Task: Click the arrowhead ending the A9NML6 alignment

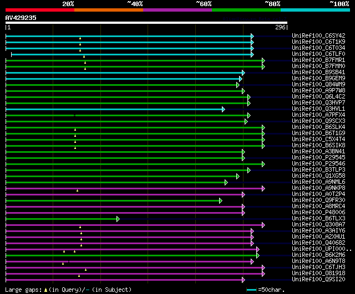Action: 226,182
